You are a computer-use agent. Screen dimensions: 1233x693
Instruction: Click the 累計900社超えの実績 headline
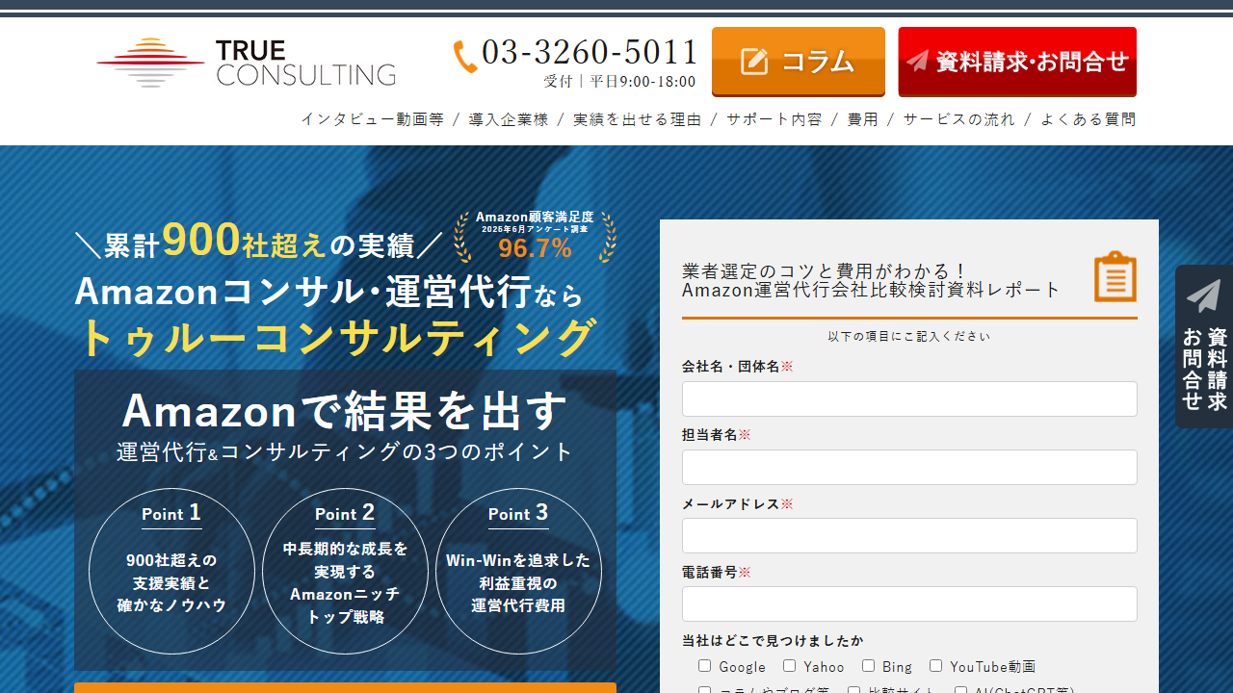[x=259, y=242]
